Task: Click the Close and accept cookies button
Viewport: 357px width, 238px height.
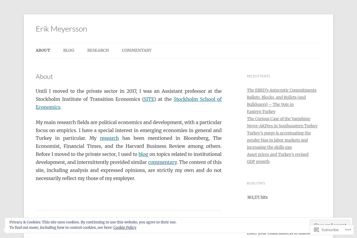Action: [x=330, y=223]
